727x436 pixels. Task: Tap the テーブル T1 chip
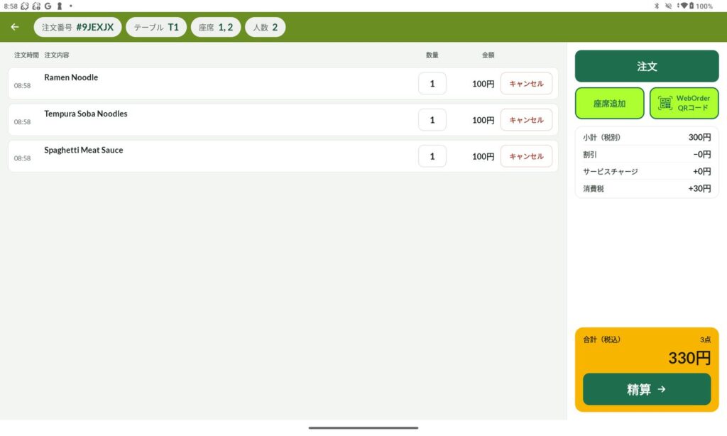(156, 27)
